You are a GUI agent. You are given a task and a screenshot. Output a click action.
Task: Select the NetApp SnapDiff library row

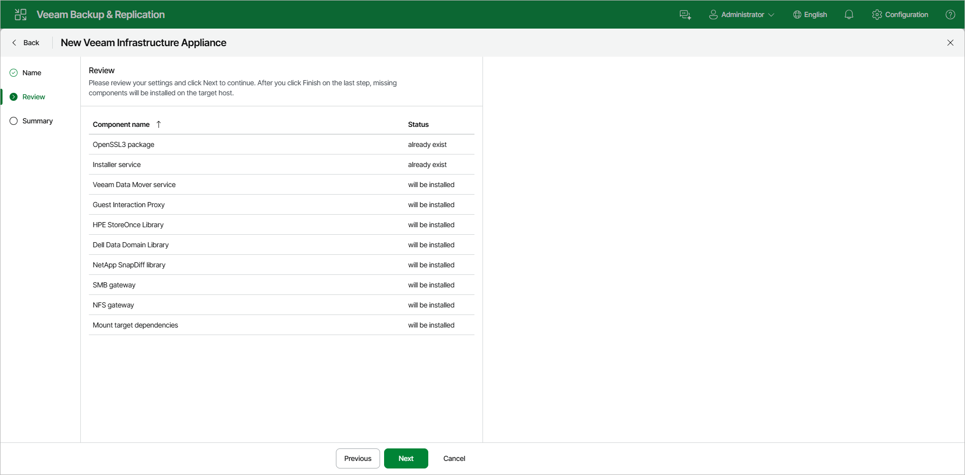pos(282,265)
